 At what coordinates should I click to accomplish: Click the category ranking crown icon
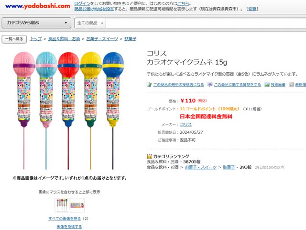(x=149, y=156)
